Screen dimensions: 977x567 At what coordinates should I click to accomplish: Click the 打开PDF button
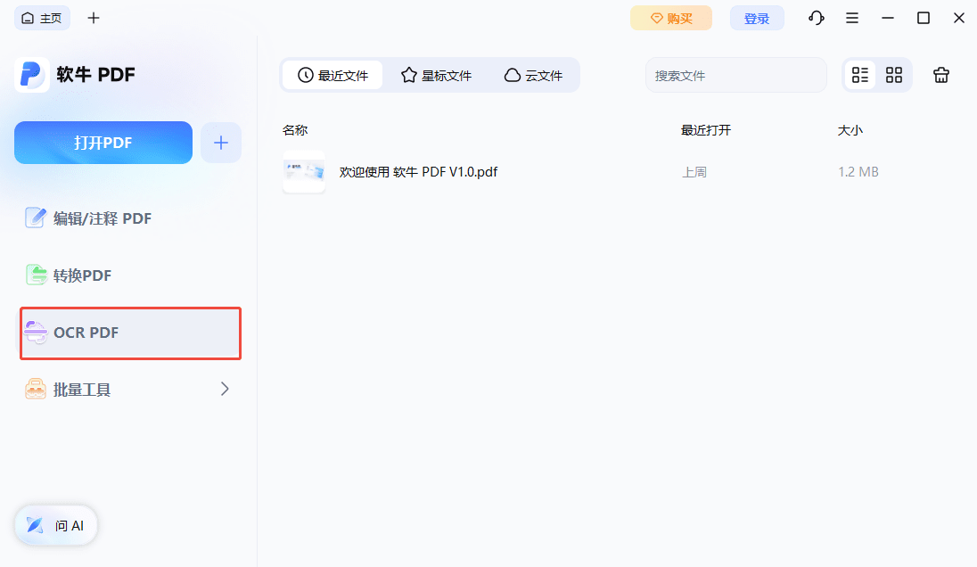(x=103, y=143)
